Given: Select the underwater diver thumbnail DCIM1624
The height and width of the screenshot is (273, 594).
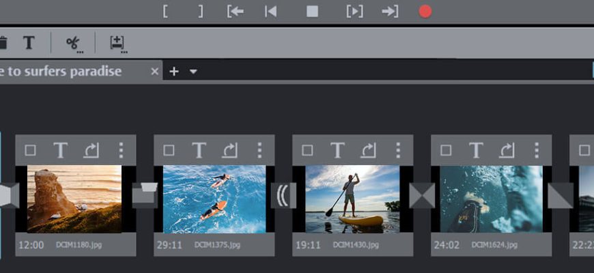Looking at the screenshot, I should [492, 199].
